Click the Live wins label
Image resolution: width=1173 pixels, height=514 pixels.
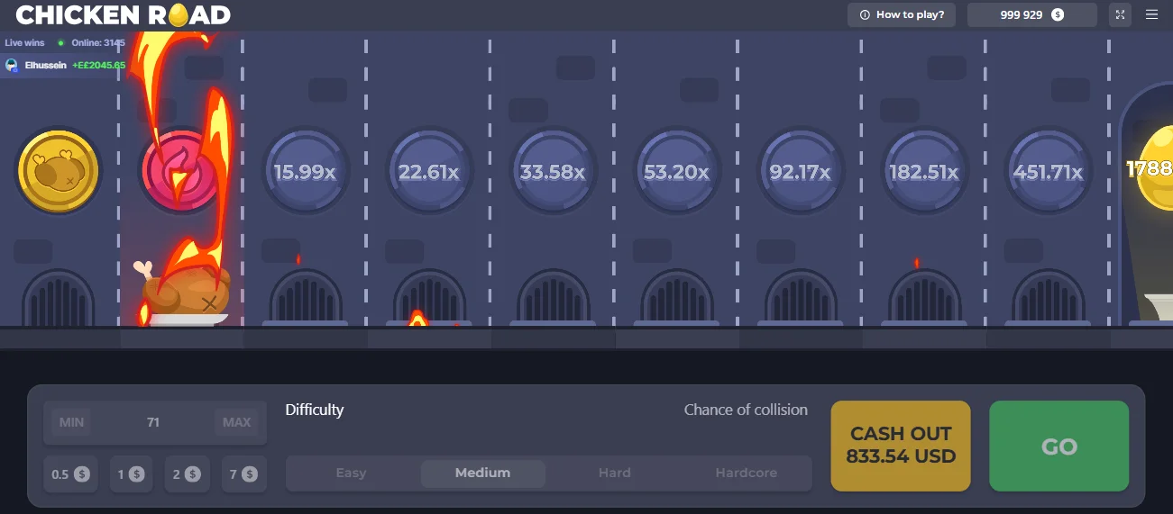[x=25, y=42]
